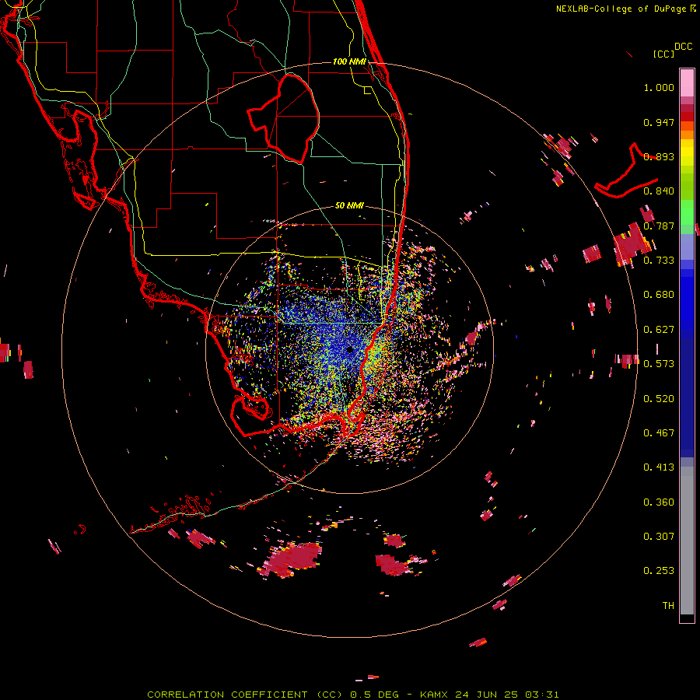700x700 pixels.
Task: Select the 0.840 scale value
Action: [x=659, y=191]
